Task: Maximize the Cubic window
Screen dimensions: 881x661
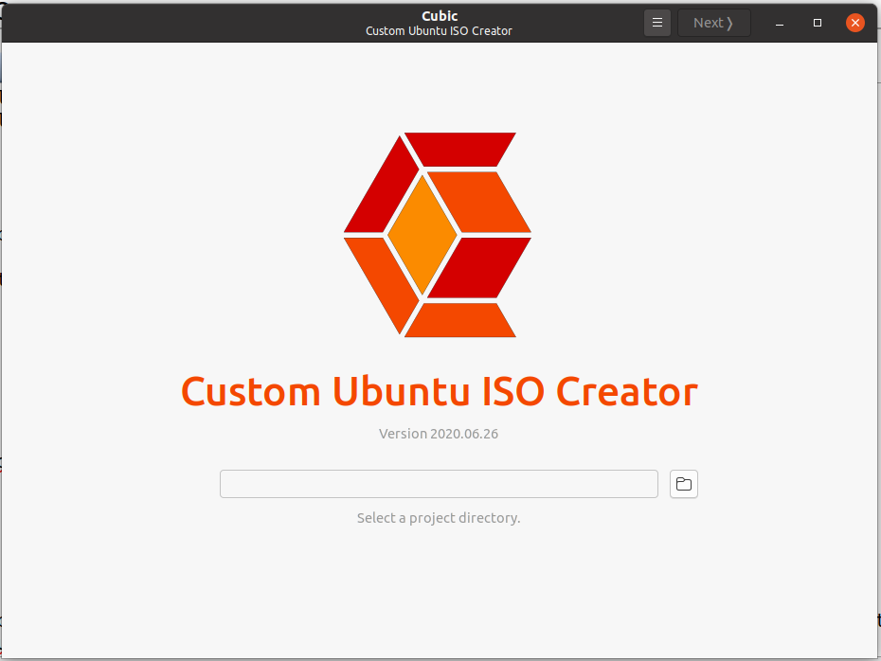Action: (818, 23)
